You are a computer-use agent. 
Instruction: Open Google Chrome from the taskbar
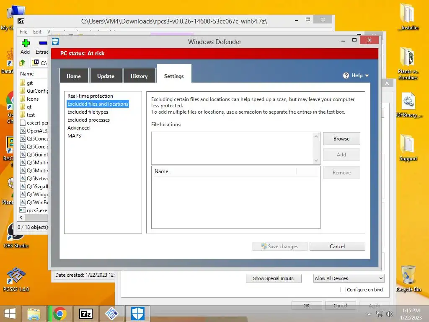60,314
